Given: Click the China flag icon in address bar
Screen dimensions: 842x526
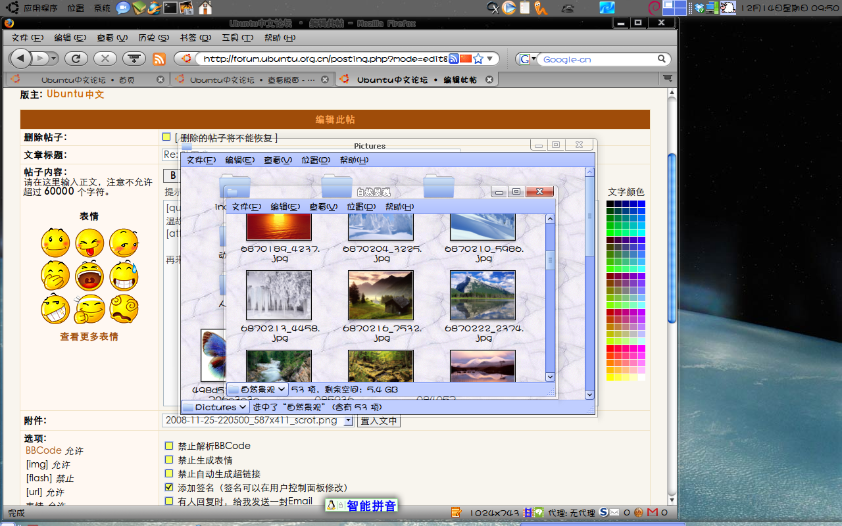Looking at the screenshot, I should tap(466, 59).
